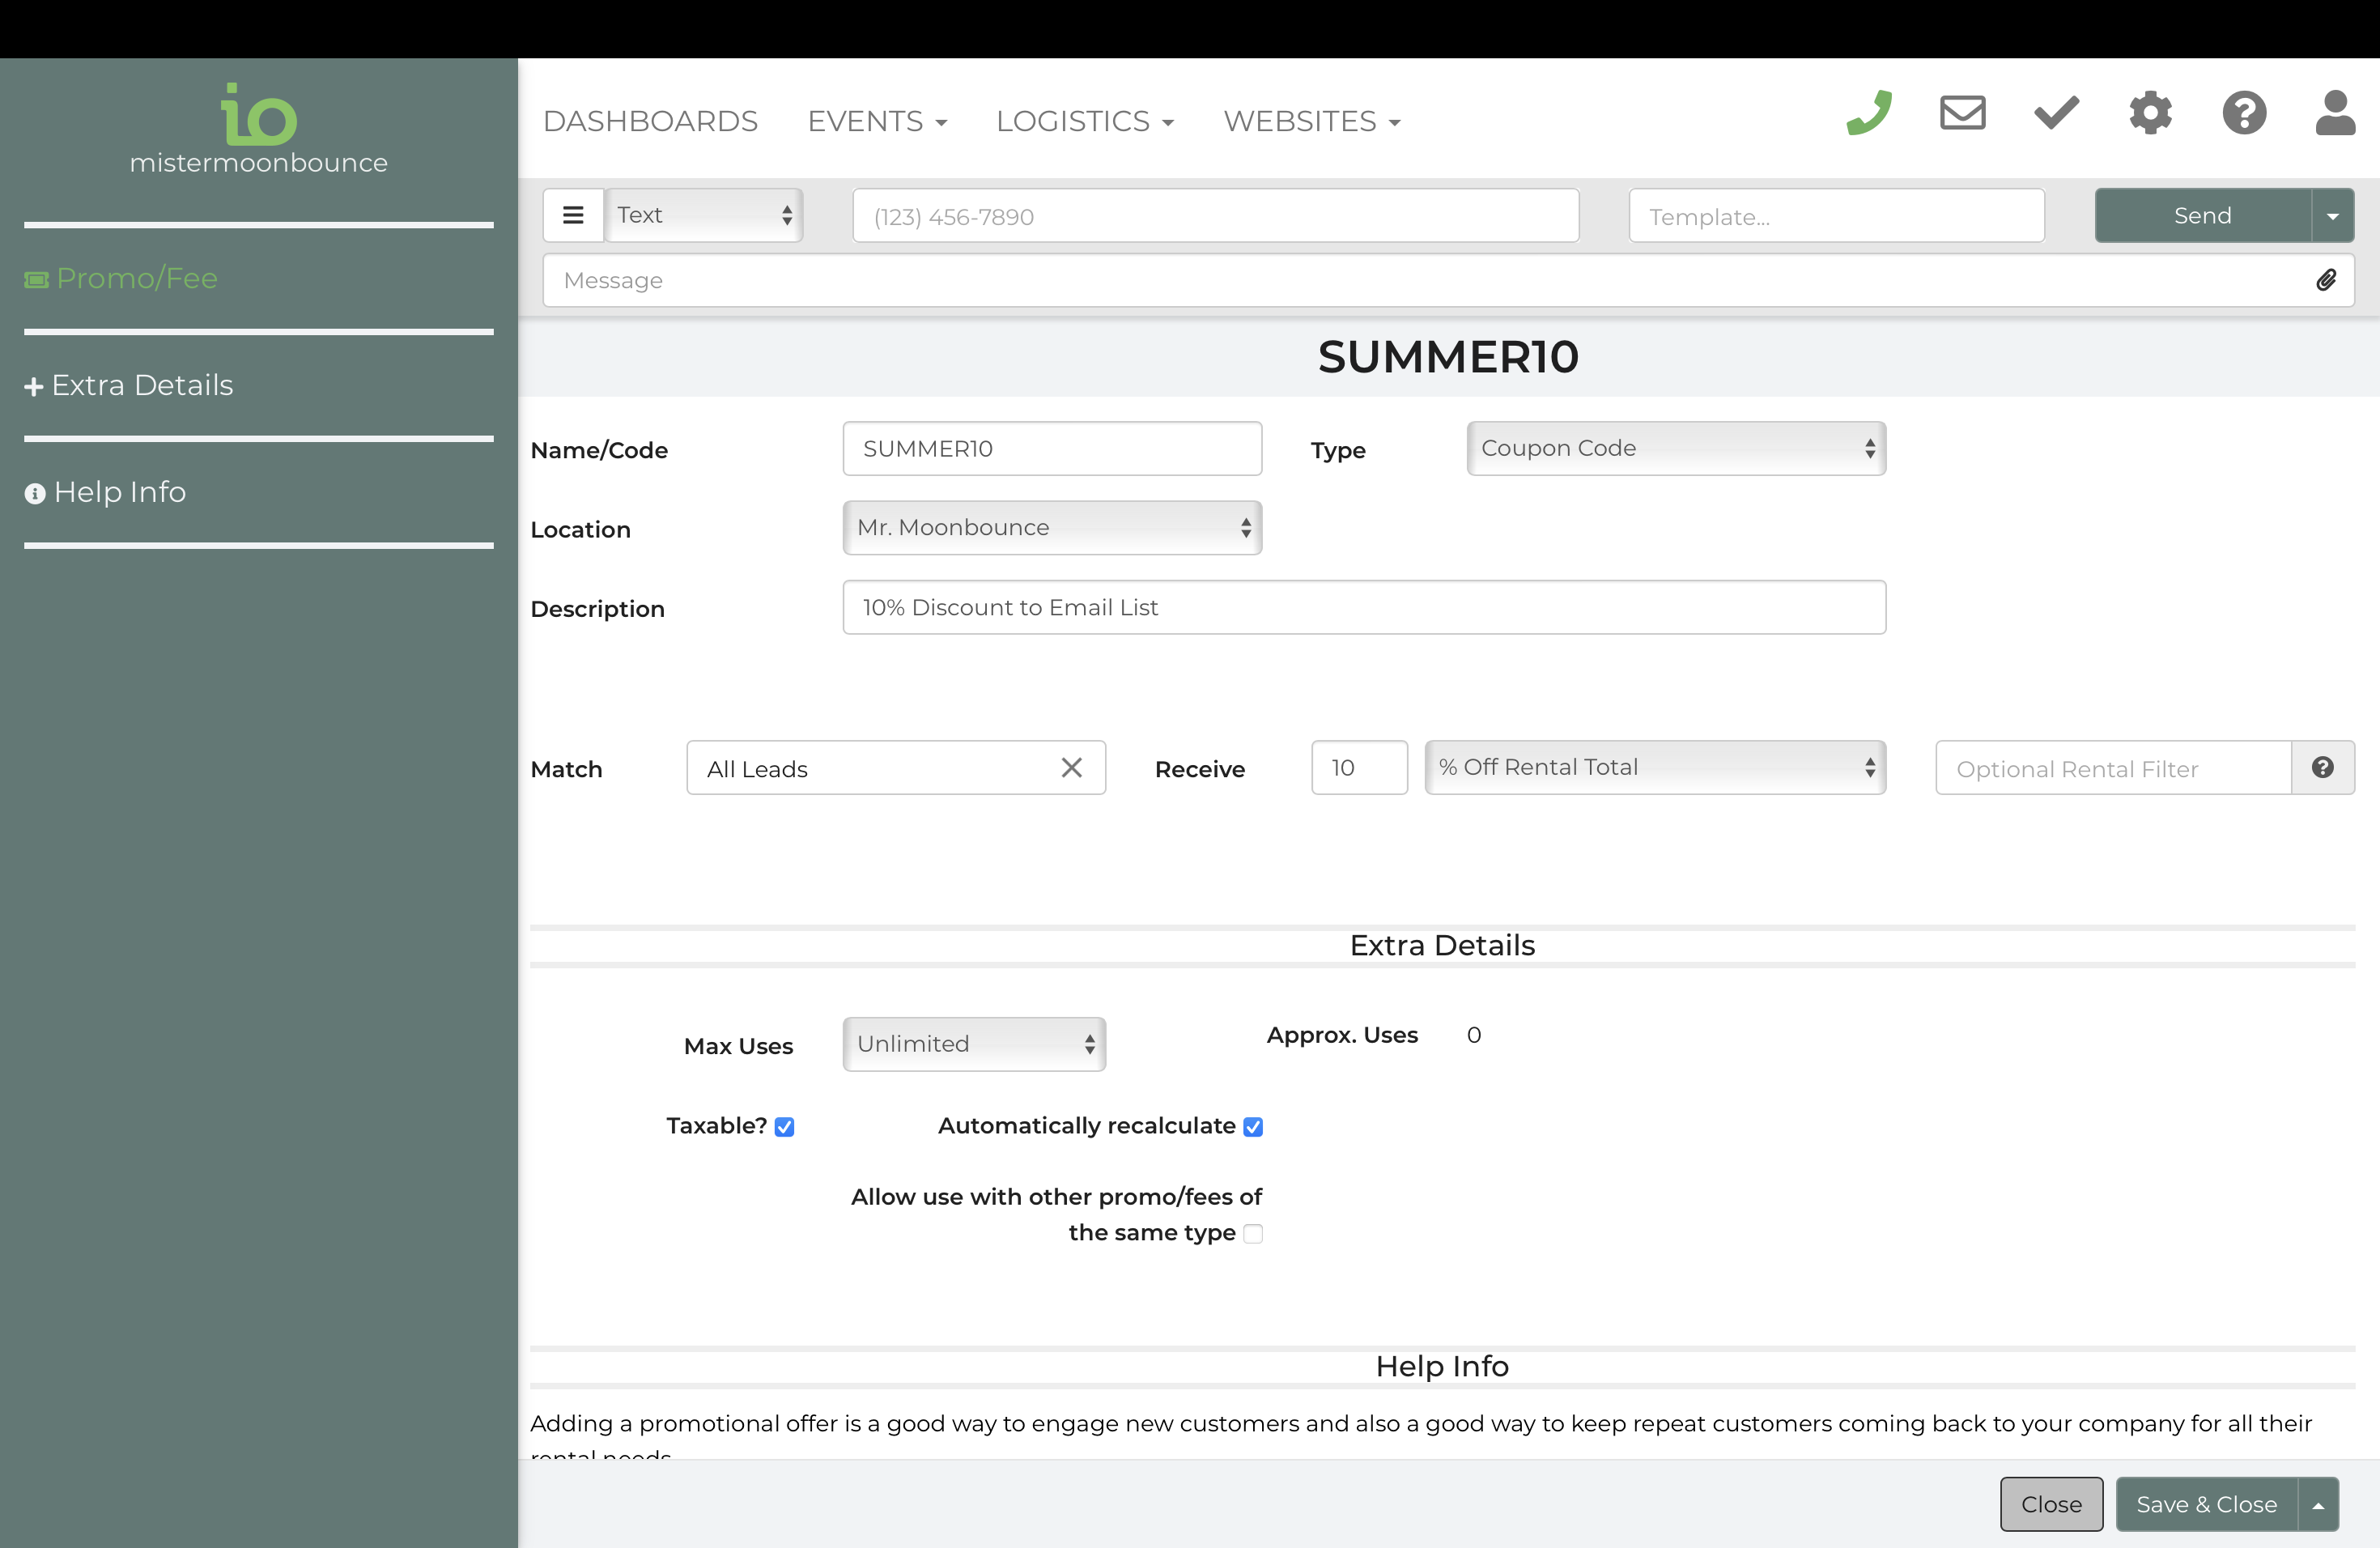The image size is (2380, 1548).
Task: Click the hamburger menu beside Text
Action: 573,215
